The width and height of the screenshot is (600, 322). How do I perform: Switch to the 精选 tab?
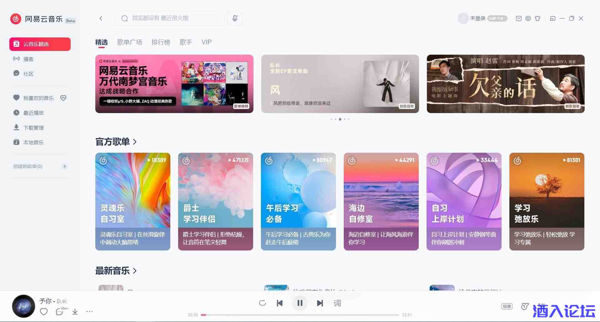point(101,42)
